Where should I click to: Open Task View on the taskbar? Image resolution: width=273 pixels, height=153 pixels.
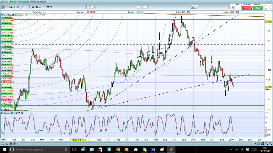pyautogui.click(x=74, y=149)
